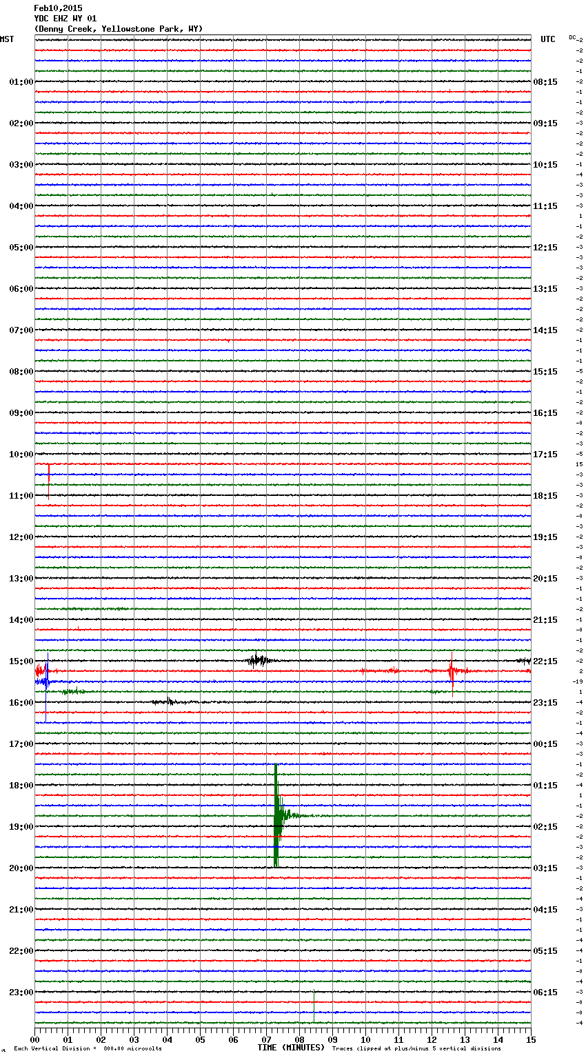Select the black wavelet burst on the 15:00 trace
586x1058 pixels.
tap(259, 661)
